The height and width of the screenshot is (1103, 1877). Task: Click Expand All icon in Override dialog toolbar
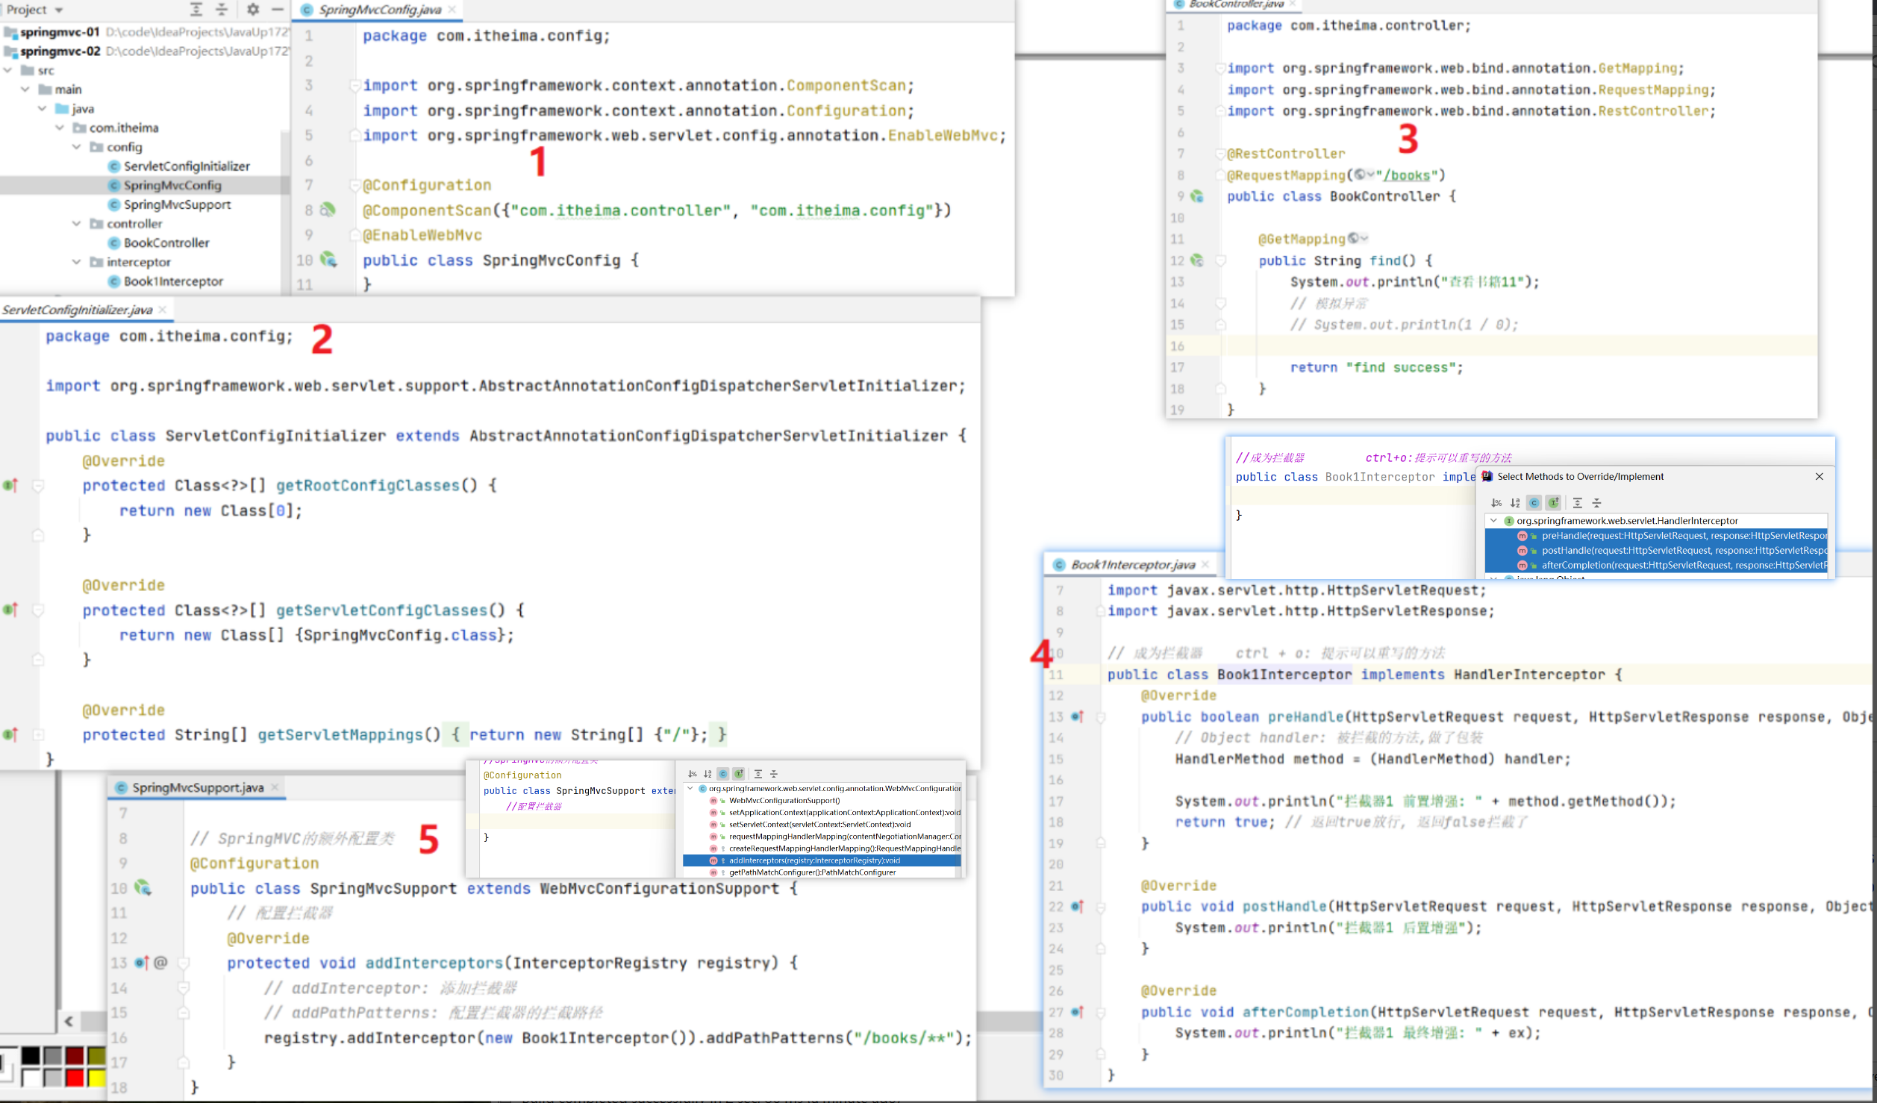[1577, 502]
